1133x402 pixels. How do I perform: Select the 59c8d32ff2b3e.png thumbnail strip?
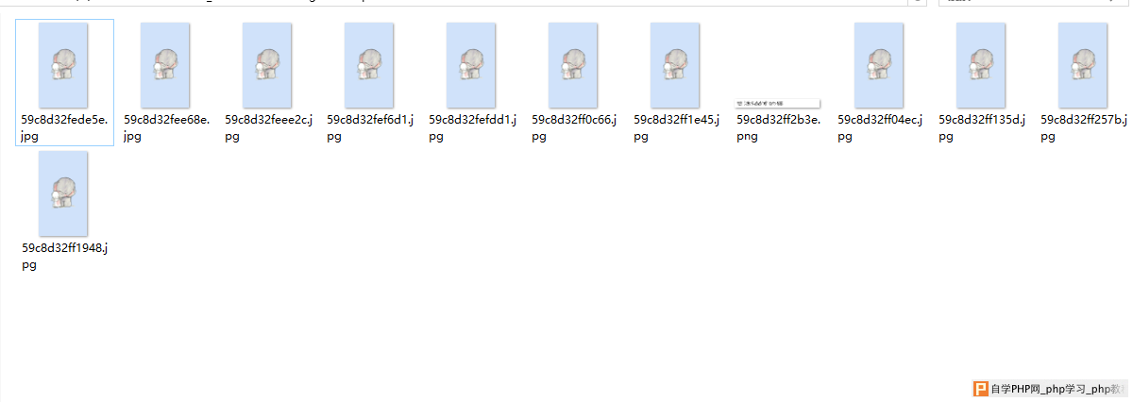coord(777,103)
